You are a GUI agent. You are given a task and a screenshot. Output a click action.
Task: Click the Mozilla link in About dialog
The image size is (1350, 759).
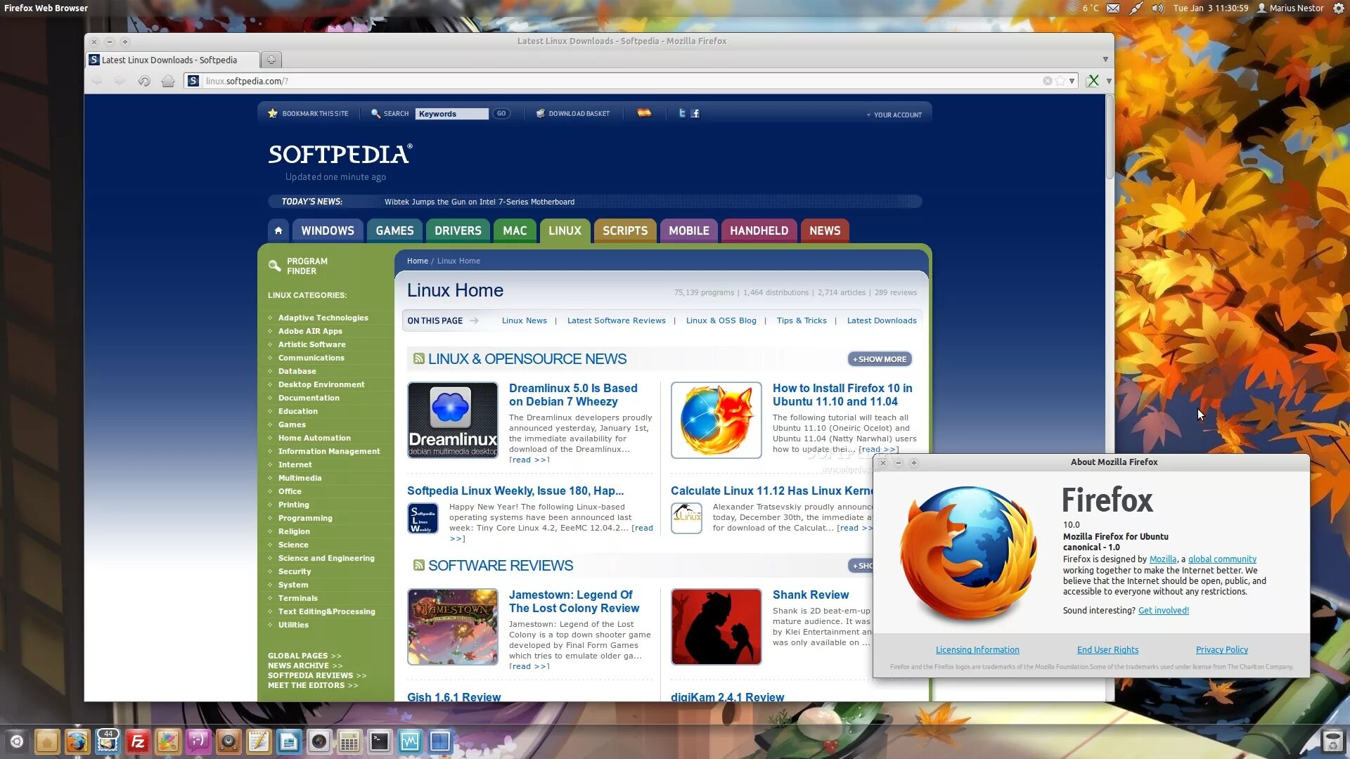[x=1163, y=559]
